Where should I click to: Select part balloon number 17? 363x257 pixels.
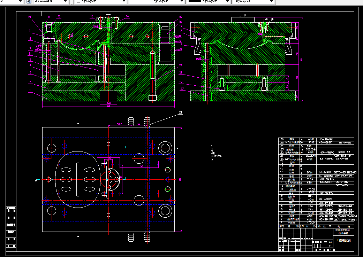click(x=181, y=26)
